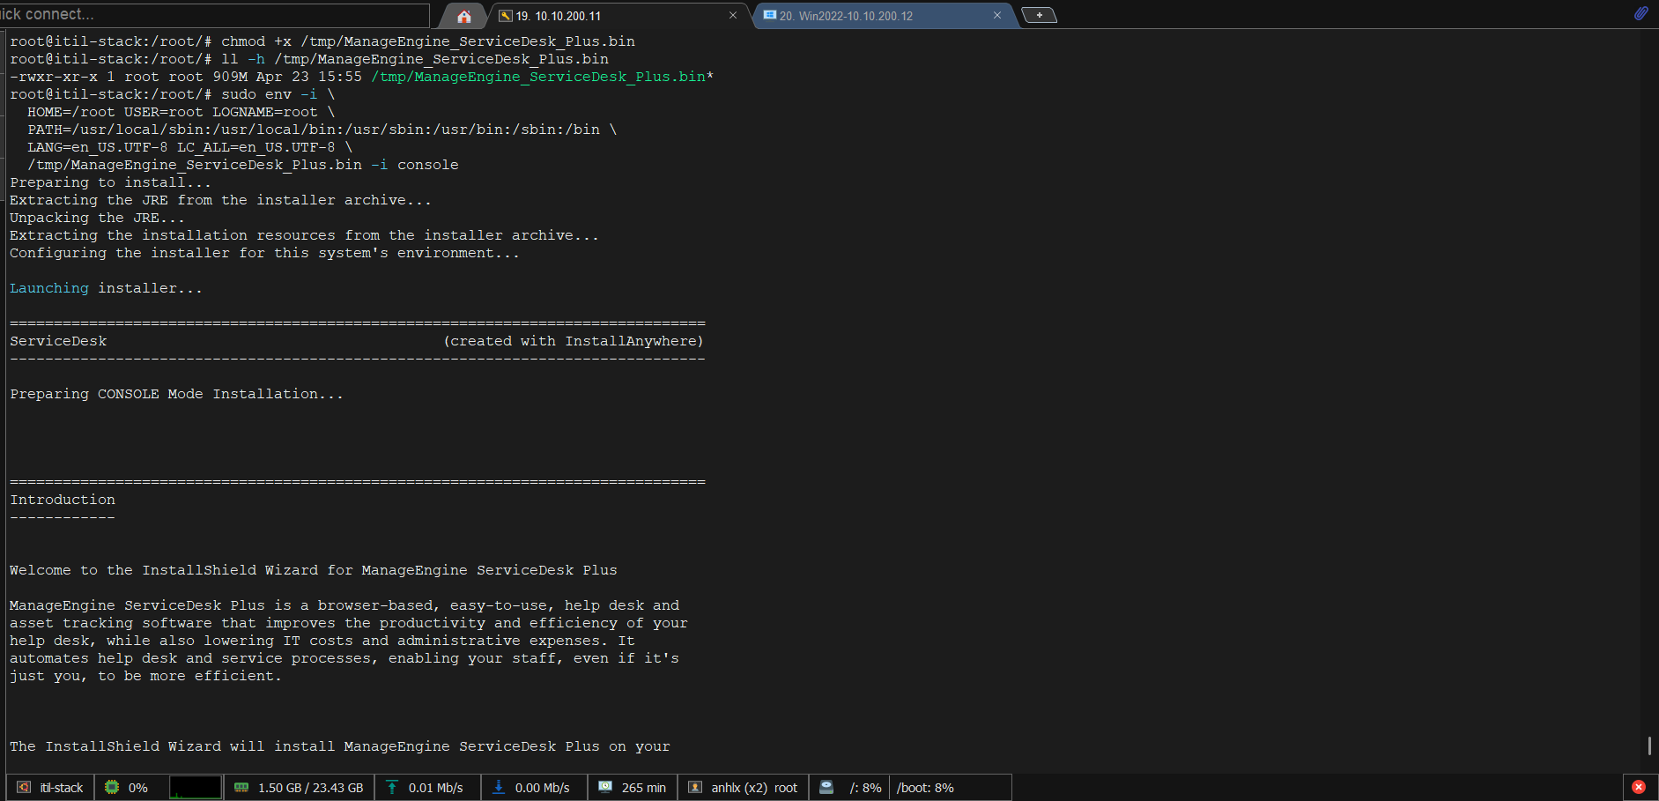The image size is (1659, 801).
Task: Click the uptime 265 min indicator
Action: (x=633, y=788)
